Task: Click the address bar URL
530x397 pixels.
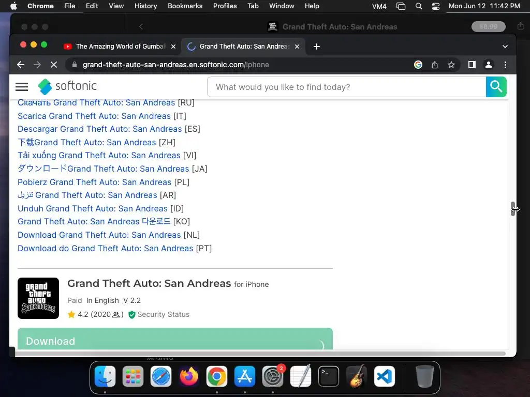Action: click(176, 65)
